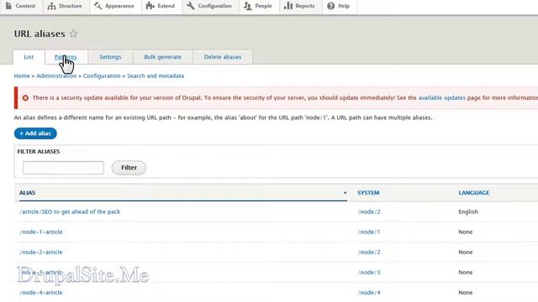Screen dimensions: 538x302
Task: Go to Home breadcrumb link
Action: pos(22,75)
